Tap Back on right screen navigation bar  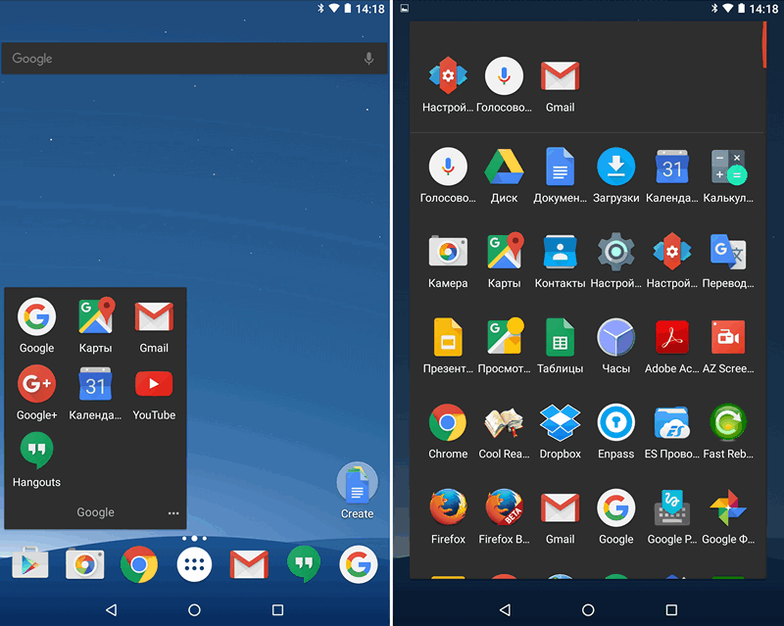tap(506, 609)
